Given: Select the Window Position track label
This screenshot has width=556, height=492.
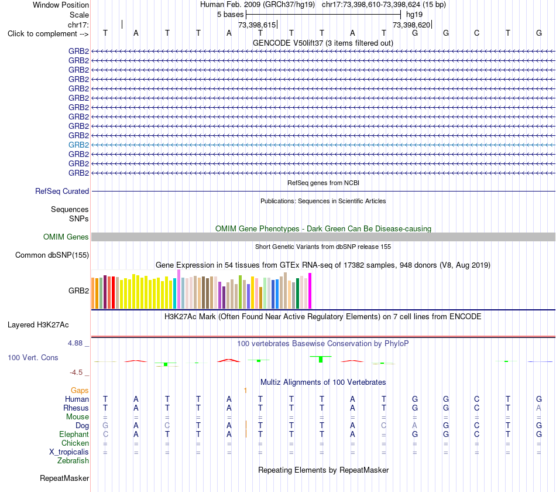Looking at the screenshot, I should [x=61, y=5].
